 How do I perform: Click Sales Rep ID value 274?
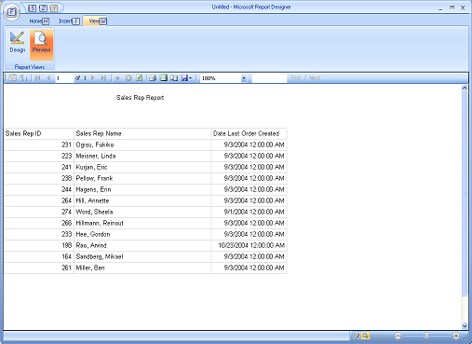(66, 212)
